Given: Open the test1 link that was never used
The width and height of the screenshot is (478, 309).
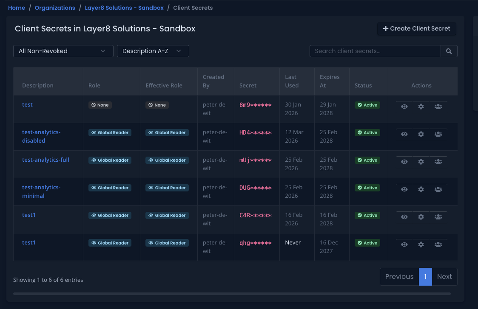Looking at the screenshot, I should [x=28, y=242].
